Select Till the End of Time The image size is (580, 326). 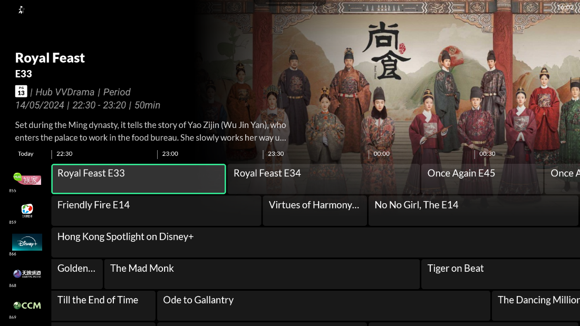tap(103, 305)
